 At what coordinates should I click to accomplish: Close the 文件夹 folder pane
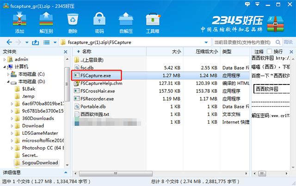coord(66,52)
